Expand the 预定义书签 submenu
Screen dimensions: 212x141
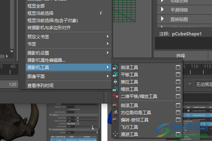69,37
